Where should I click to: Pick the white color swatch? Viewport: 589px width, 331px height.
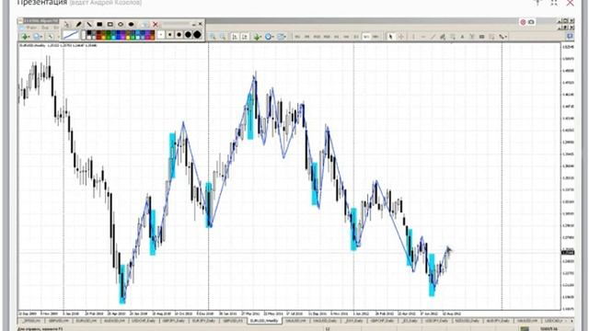(x=88, y=38)
